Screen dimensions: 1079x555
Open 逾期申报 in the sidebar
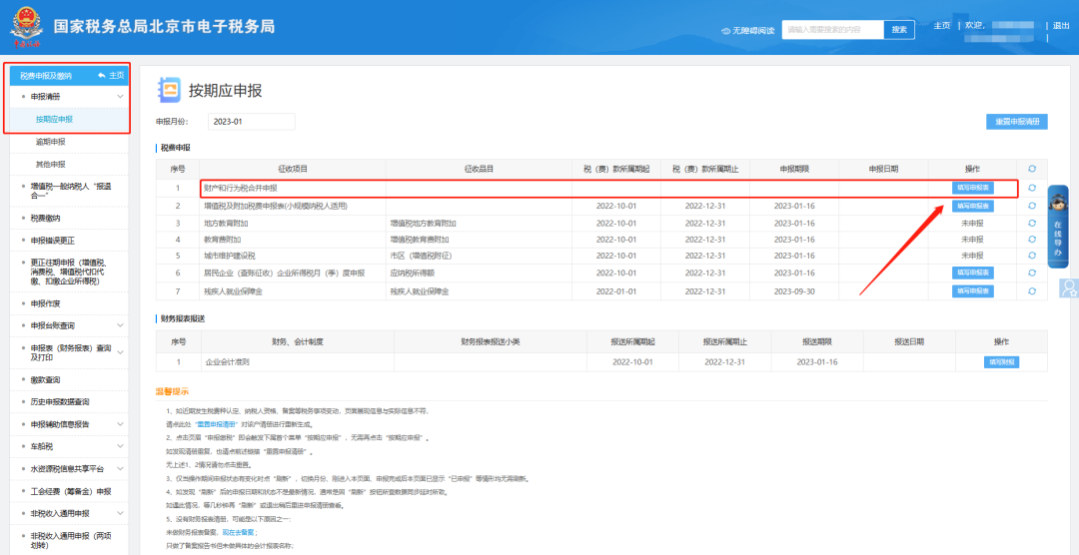(x=51, y=142)
